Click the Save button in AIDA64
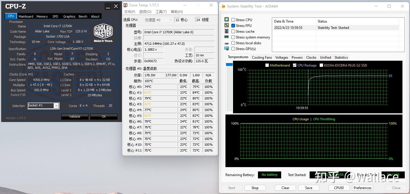This screenshot has height=194, width=410. [309, 188]
